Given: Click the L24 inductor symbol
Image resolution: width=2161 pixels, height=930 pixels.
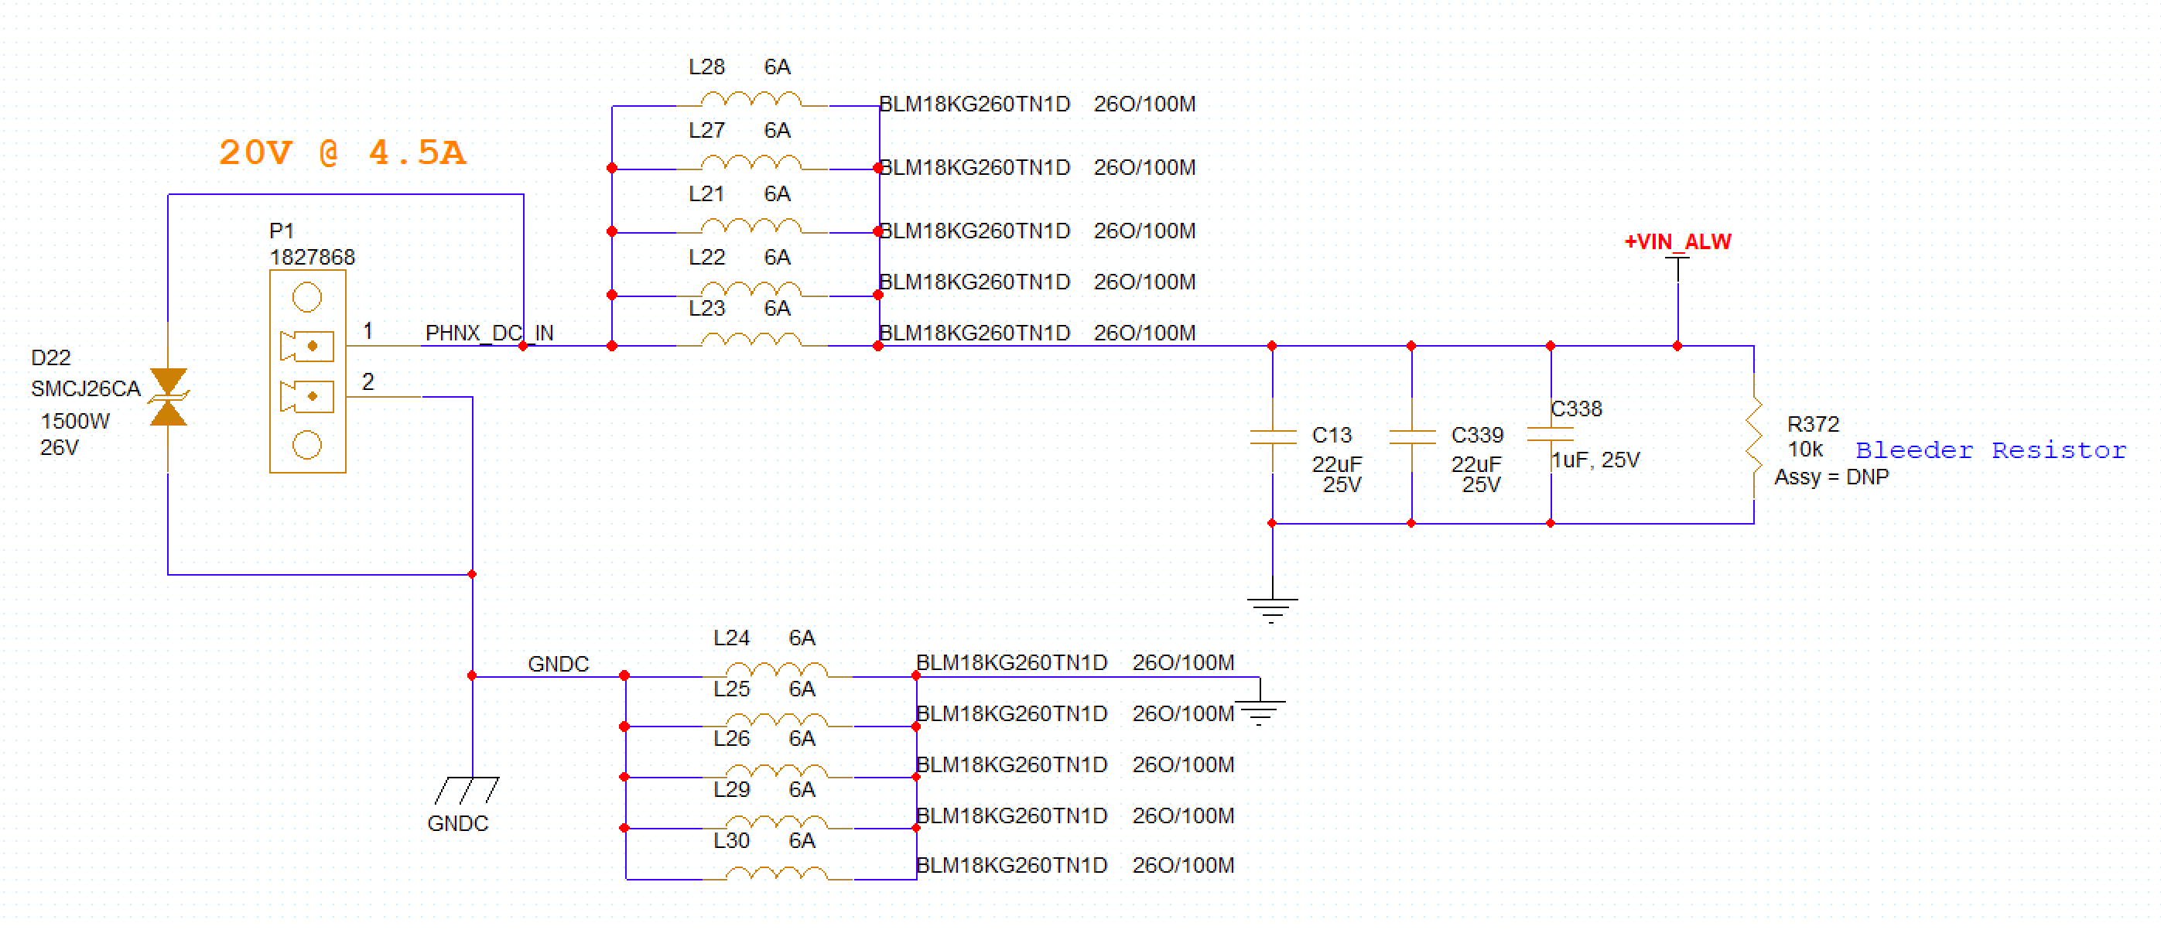Looking at the screenshot, I should pos(777,671).
